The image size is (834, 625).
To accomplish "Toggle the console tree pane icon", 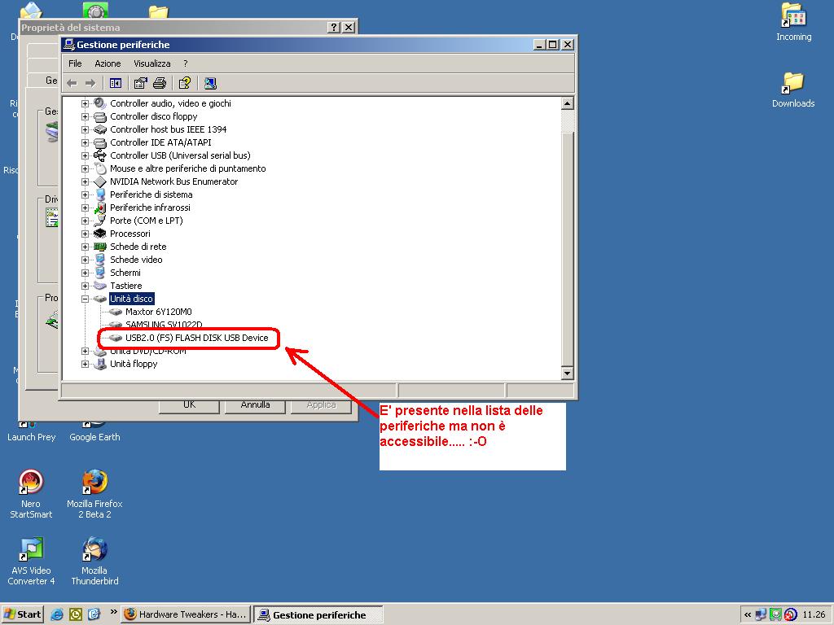I will click(116, 83).
